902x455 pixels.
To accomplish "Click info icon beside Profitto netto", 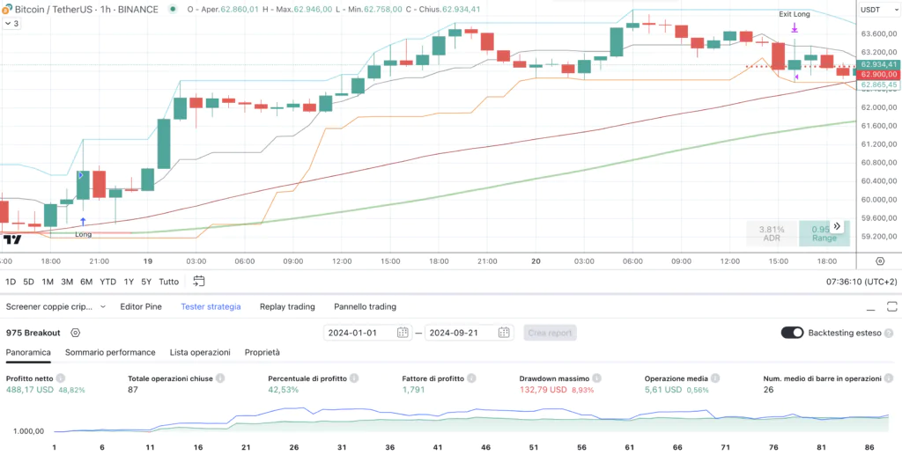I will [61, 378].
